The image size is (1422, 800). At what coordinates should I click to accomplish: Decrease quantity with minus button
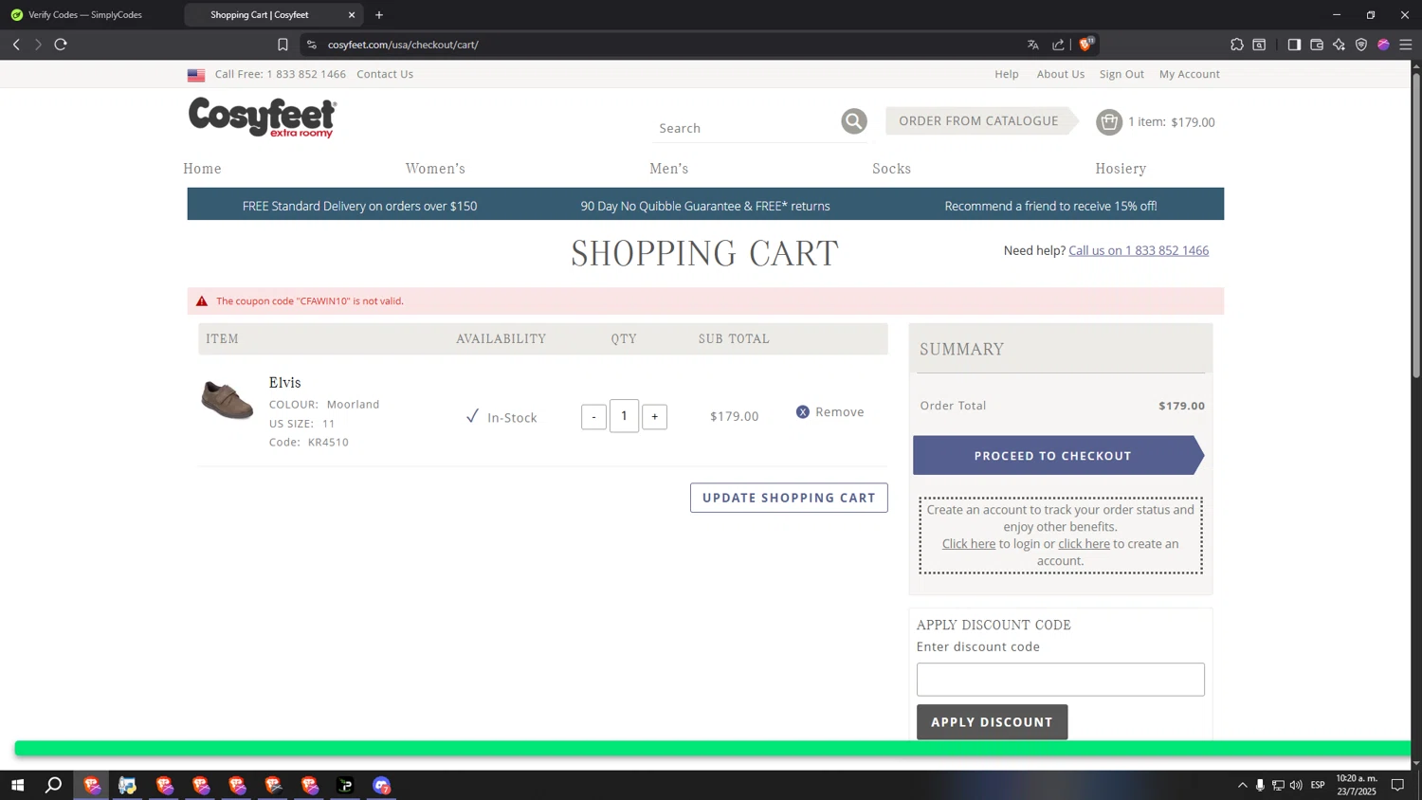pyautogui.click(x=593, y=417)
